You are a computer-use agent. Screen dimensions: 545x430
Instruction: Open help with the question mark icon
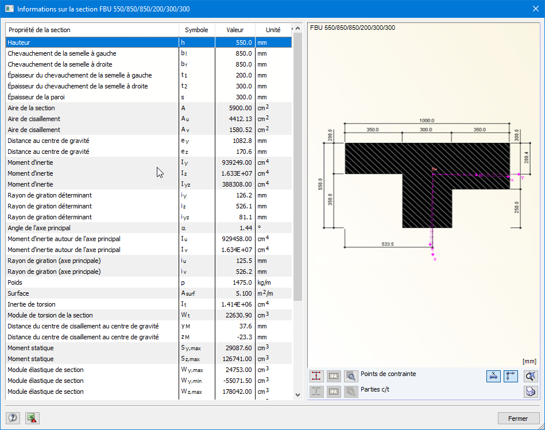13,418
